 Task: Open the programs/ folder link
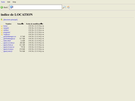click(x=7, y=32)
